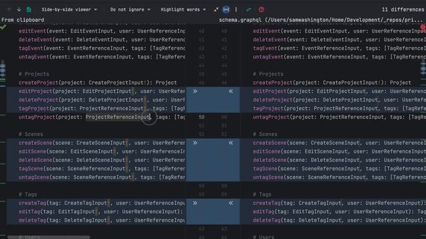Open the Side-by-side viewer dropdown
The width and height of the screenshot is (426, 239).
(69, 9)
